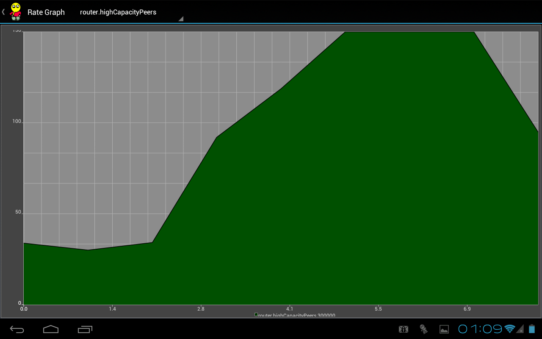
Task: Tap the Android home navigation button
Action: [51, 329]
